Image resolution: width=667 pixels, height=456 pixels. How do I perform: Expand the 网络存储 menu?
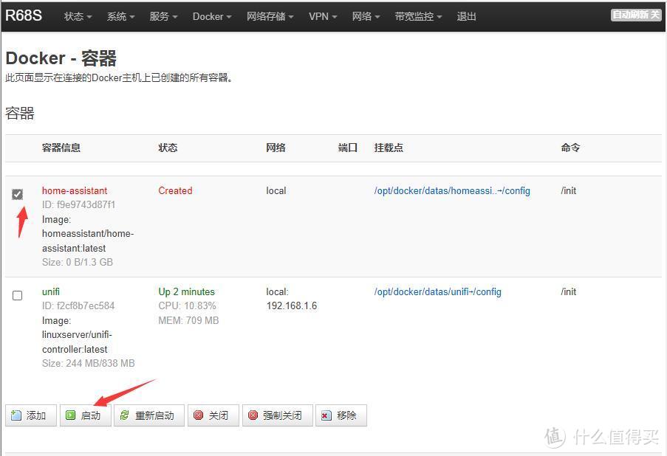(270, 16)
